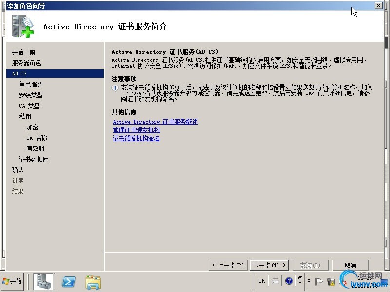
Task: Click the greyed-out Install (安装) button
Action: [x=311, y=265]
